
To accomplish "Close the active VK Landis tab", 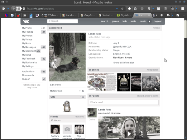I will (x=149, y=15).
